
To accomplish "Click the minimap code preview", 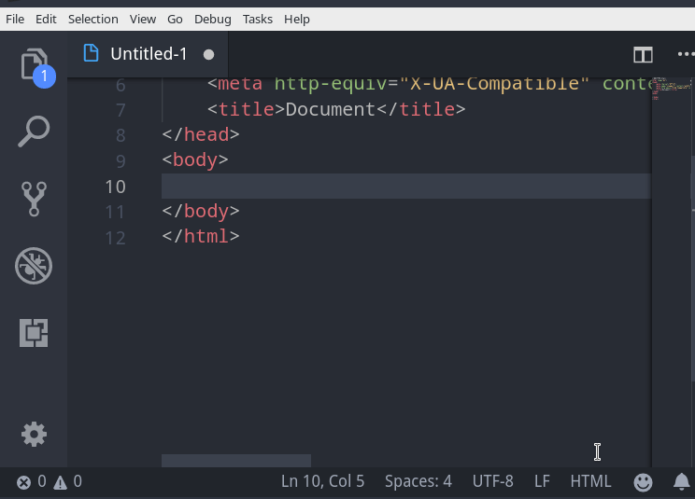I will (x=672, y=88).
